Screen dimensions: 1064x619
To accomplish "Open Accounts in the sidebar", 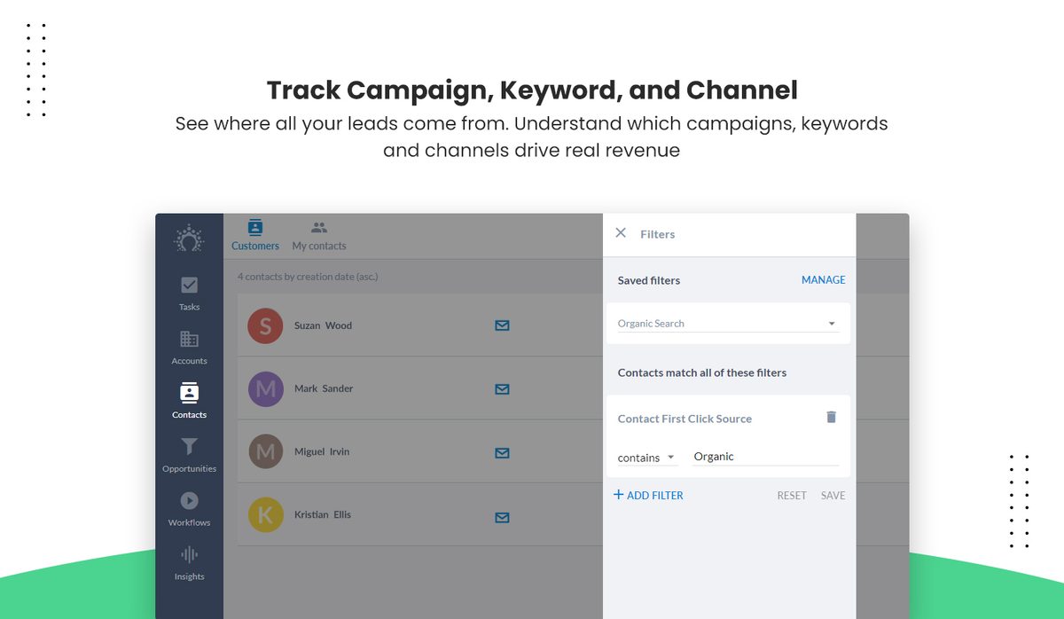I will click(189, 348).
